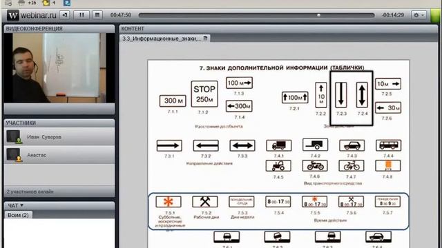
Task: Click the 100м double-arrow sign 7.2.1
Action: click(295, 97)
